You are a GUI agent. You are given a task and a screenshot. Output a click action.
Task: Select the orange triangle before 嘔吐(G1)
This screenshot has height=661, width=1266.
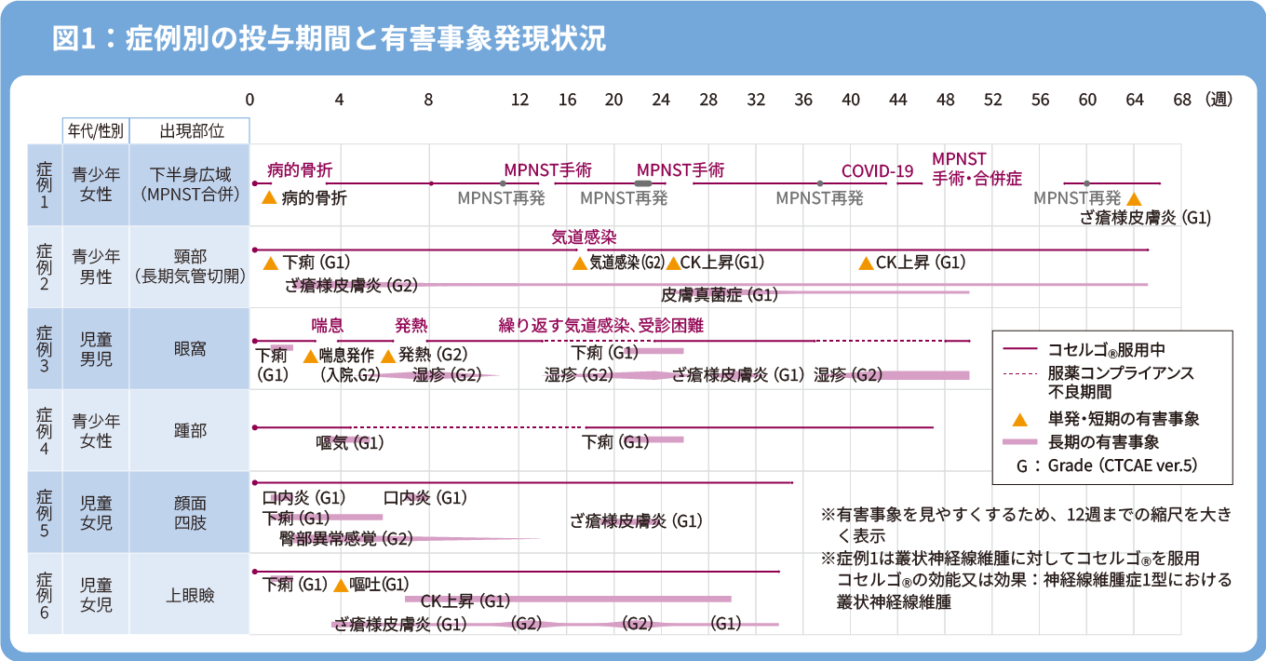[x=340, y=585]
